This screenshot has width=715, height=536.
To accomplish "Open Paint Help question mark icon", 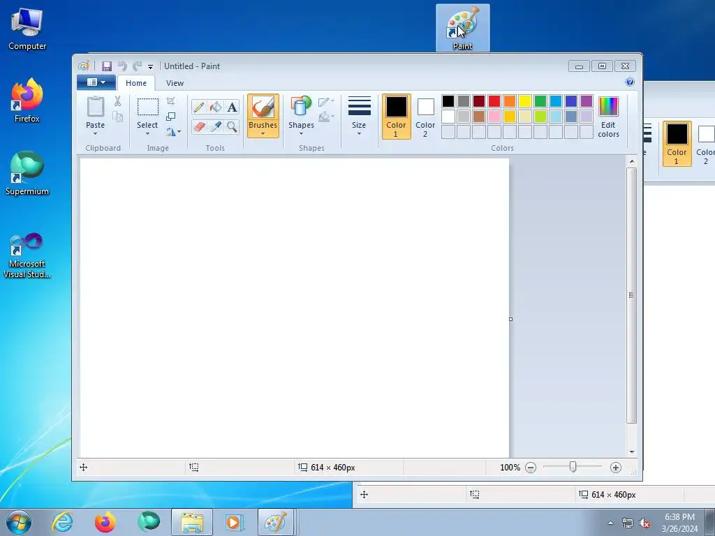I will (630, 82).
